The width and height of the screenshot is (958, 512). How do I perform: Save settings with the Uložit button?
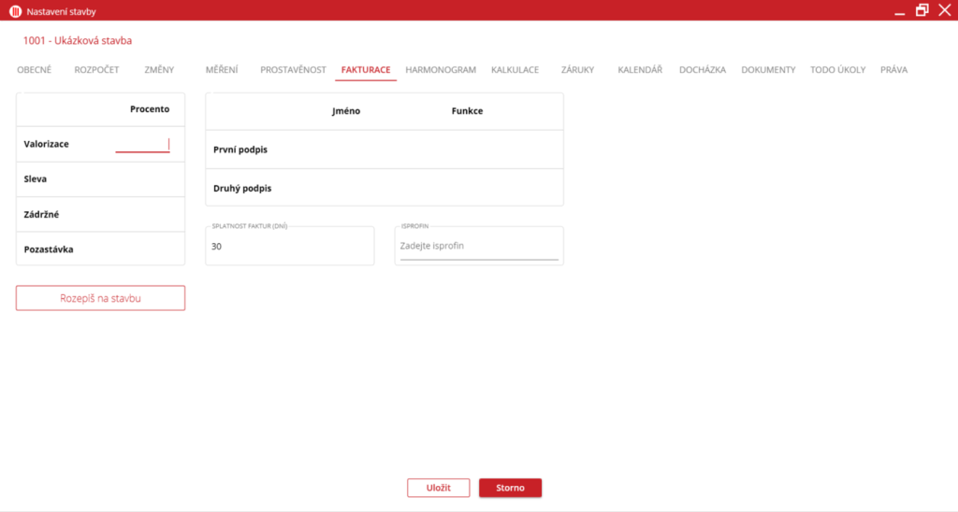tap(438, 488)
